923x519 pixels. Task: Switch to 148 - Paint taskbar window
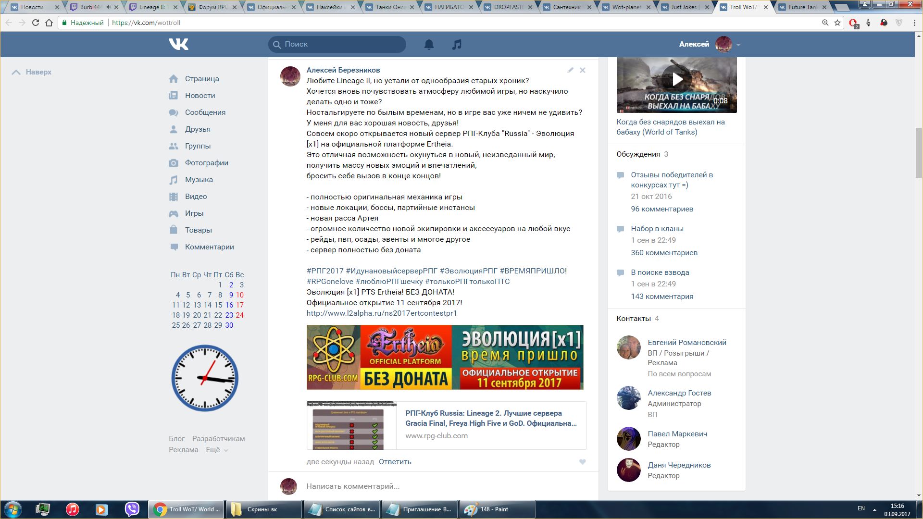point(497,509)
